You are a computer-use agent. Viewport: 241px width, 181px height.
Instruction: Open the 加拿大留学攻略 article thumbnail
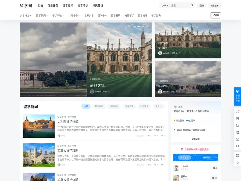coord(38,155)
